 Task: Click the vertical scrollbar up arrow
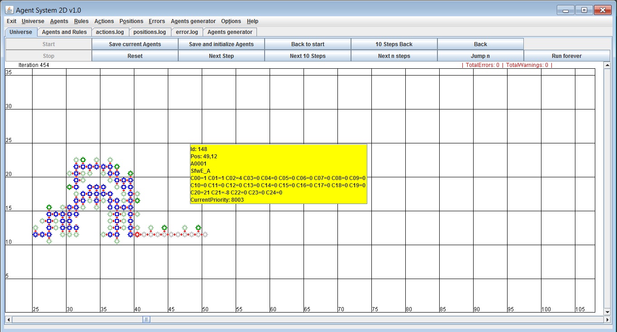point(607,65)
